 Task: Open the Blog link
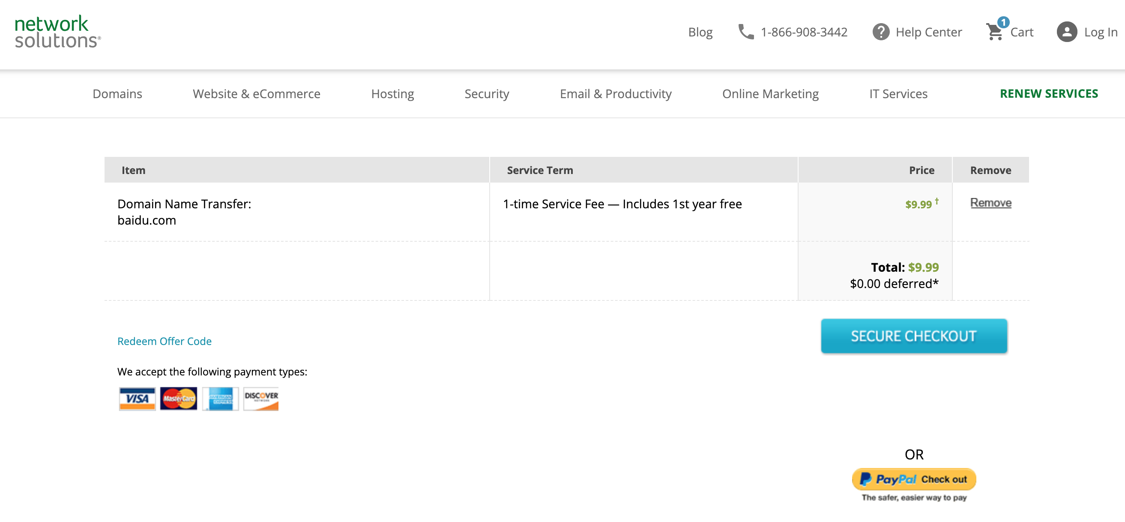(700, 32)
